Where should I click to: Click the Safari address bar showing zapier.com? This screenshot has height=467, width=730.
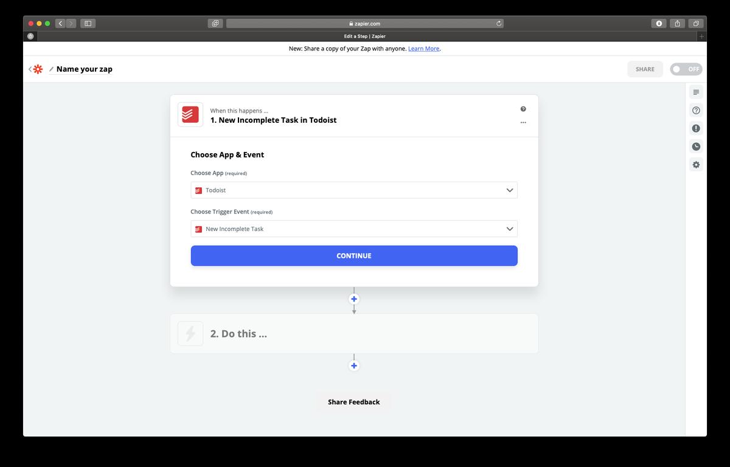pos(365,24)
